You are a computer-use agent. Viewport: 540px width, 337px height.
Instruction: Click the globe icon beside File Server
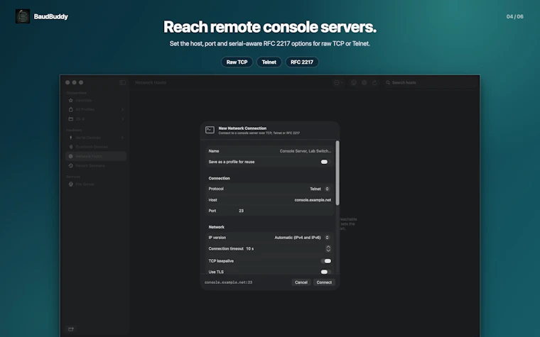point(71,184)
